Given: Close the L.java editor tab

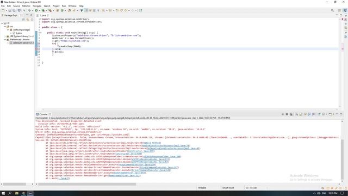Looking at the screenshot, I should 48,15.
